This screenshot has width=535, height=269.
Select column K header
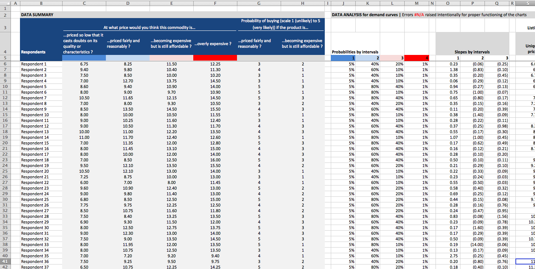coord(367,3)
